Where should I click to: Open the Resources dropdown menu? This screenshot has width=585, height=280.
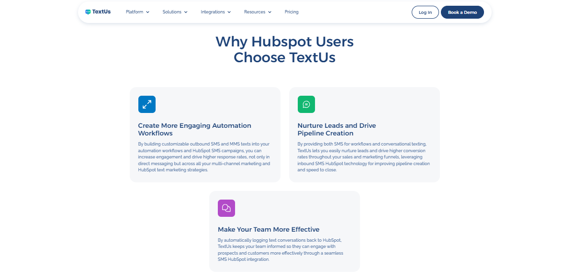[257, 11]
